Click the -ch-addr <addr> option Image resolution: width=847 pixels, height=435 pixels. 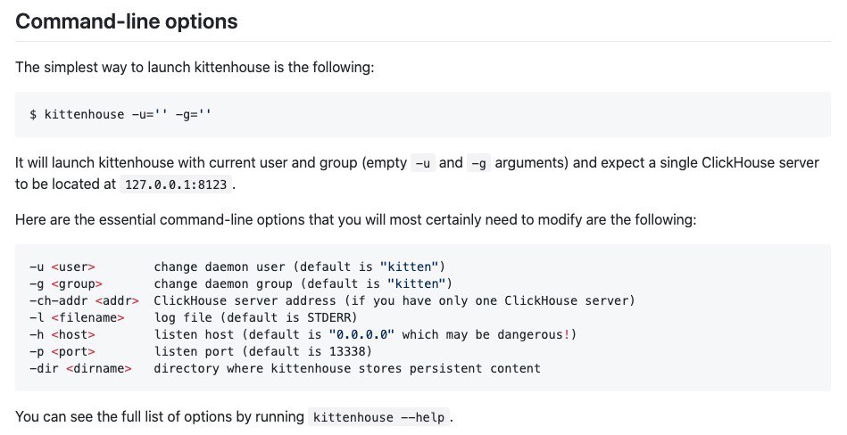coord(84,300)
